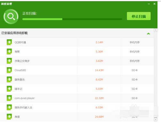Click 手机内存 location in 微聚 row
Screen dimensions: 161x123
tap(134, 52)
